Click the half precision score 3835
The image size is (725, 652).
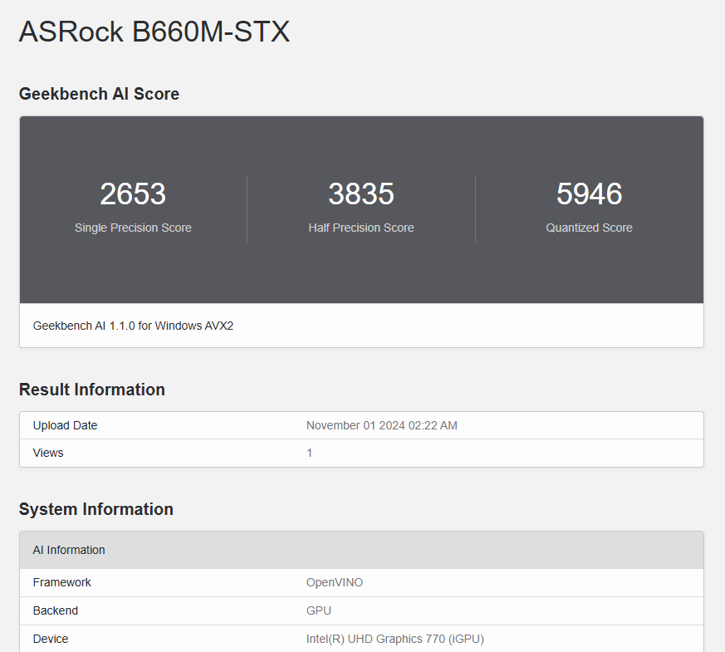point(361,194)
